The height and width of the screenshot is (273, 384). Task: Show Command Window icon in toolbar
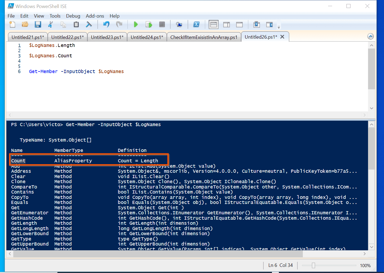point(257,25)
